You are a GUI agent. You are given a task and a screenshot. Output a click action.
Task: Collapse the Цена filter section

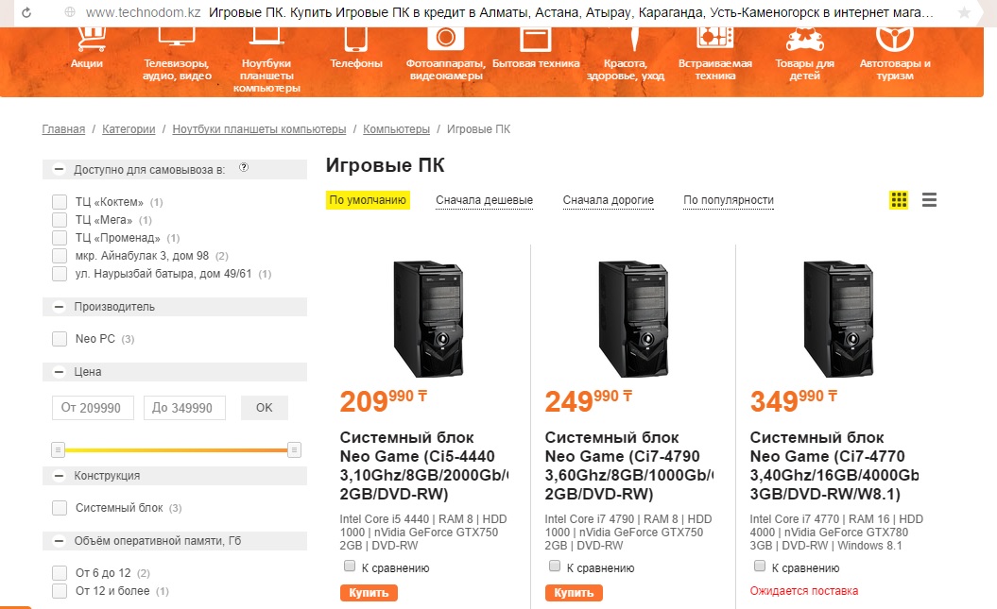[59, 372]
